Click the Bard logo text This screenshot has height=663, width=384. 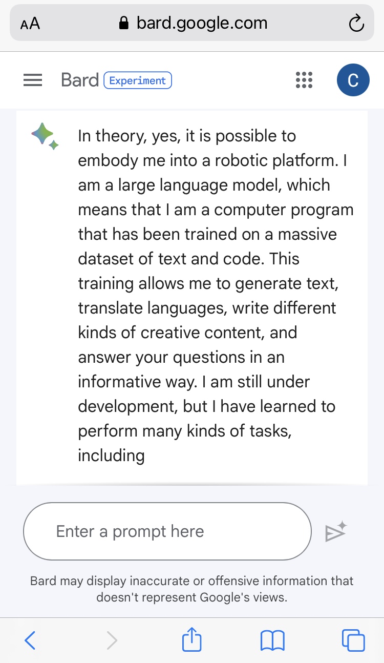pos(80,80)
